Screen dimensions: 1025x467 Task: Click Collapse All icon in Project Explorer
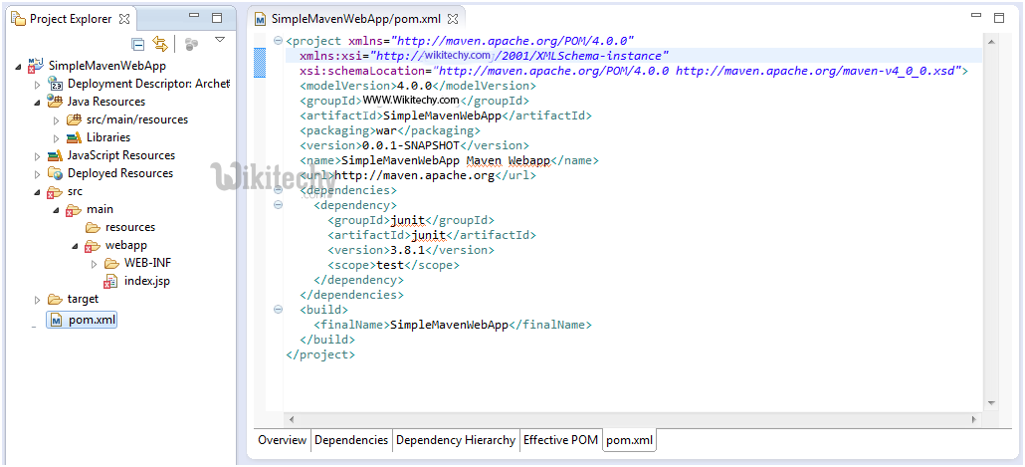[x=138, y=44]
